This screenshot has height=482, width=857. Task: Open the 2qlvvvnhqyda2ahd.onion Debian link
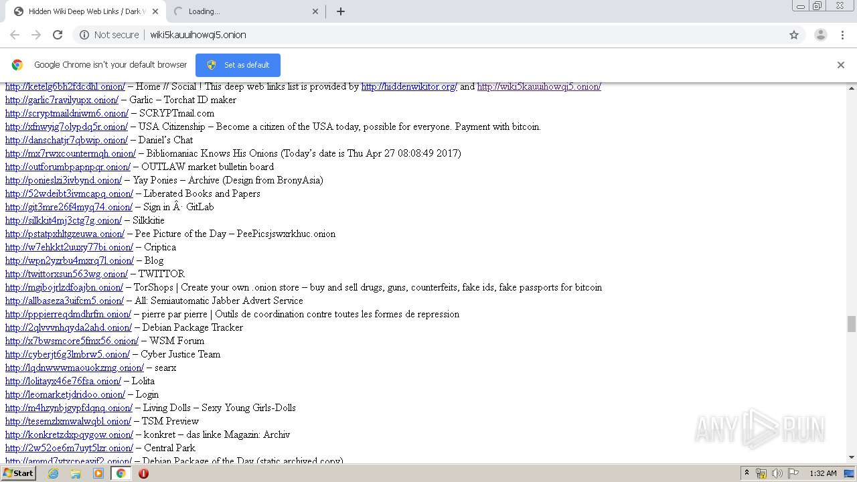(x=68, y=327)
